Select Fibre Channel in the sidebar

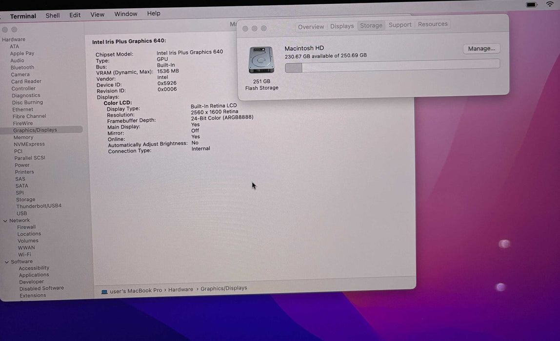click(x=29, y=116)
